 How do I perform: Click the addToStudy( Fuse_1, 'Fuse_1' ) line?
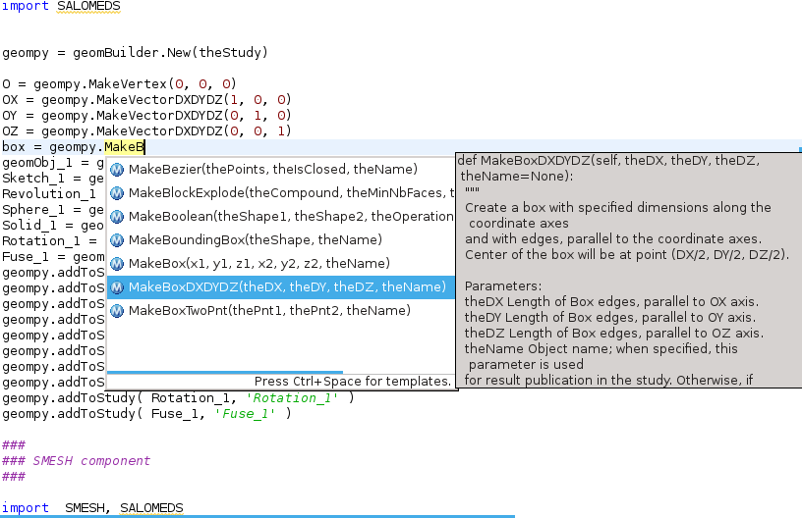[x=146, y=414]
